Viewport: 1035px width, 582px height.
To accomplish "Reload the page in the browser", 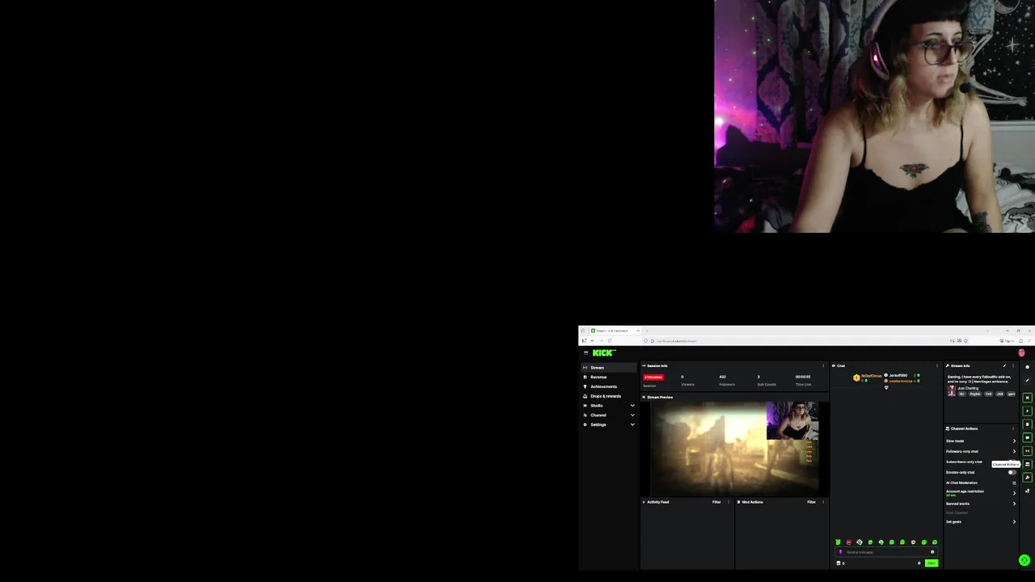I will point(610,340).
